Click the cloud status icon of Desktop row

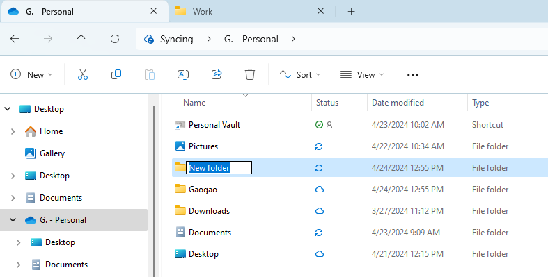point(320,254)
